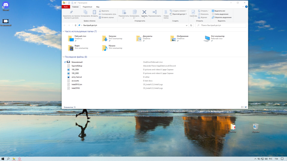Select the Рабочий стол folder
The height and width of the screenshot is (161, 287).
click(77, 38)
